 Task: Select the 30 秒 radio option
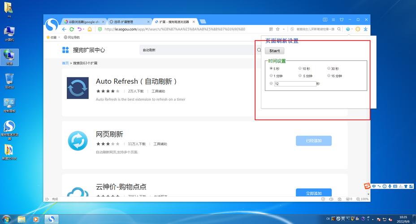coord(329,69)
